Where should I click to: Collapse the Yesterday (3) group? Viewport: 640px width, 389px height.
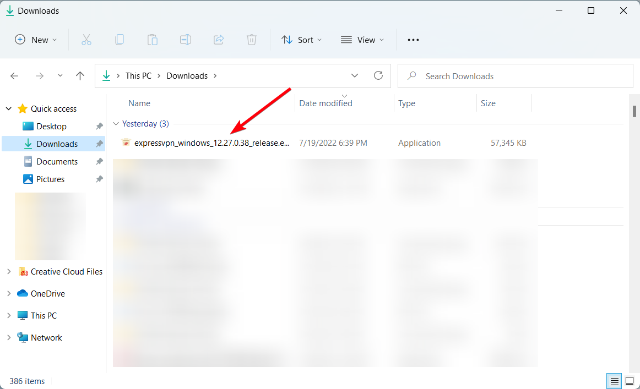(116, 124)
